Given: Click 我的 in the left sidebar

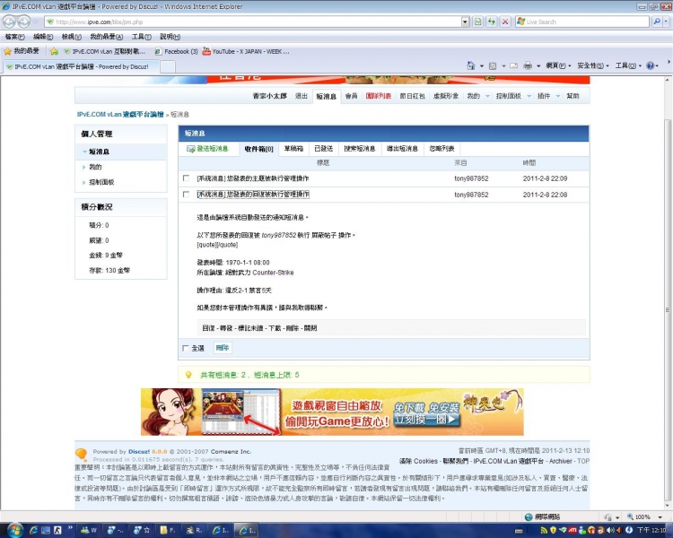Looking at the screenshot, I should tap(95, 167).
